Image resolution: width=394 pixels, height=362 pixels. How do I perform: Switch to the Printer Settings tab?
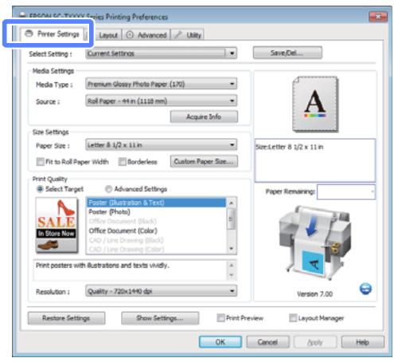point(53,34)
